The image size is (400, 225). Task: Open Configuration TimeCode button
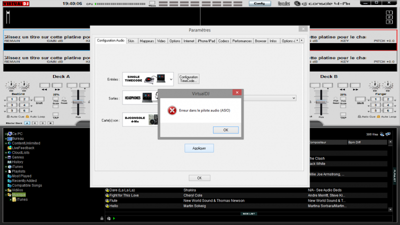click(x=188, y=79)
